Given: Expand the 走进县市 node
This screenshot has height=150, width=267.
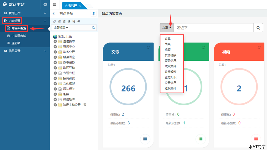Looking at the screenshot, I should coord(55,41).
